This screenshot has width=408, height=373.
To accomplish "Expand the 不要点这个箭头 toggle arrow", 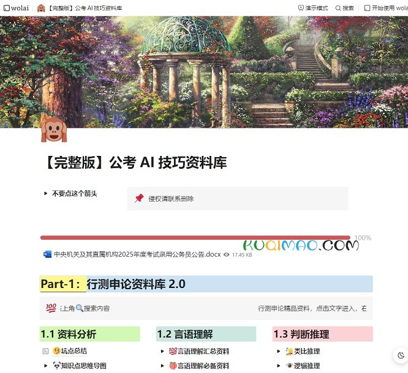I will click(45, 193).
